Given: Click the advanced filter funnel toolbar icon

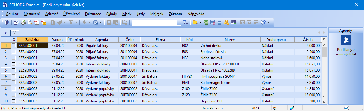Looking at the screenshot, I should [186, 23].
